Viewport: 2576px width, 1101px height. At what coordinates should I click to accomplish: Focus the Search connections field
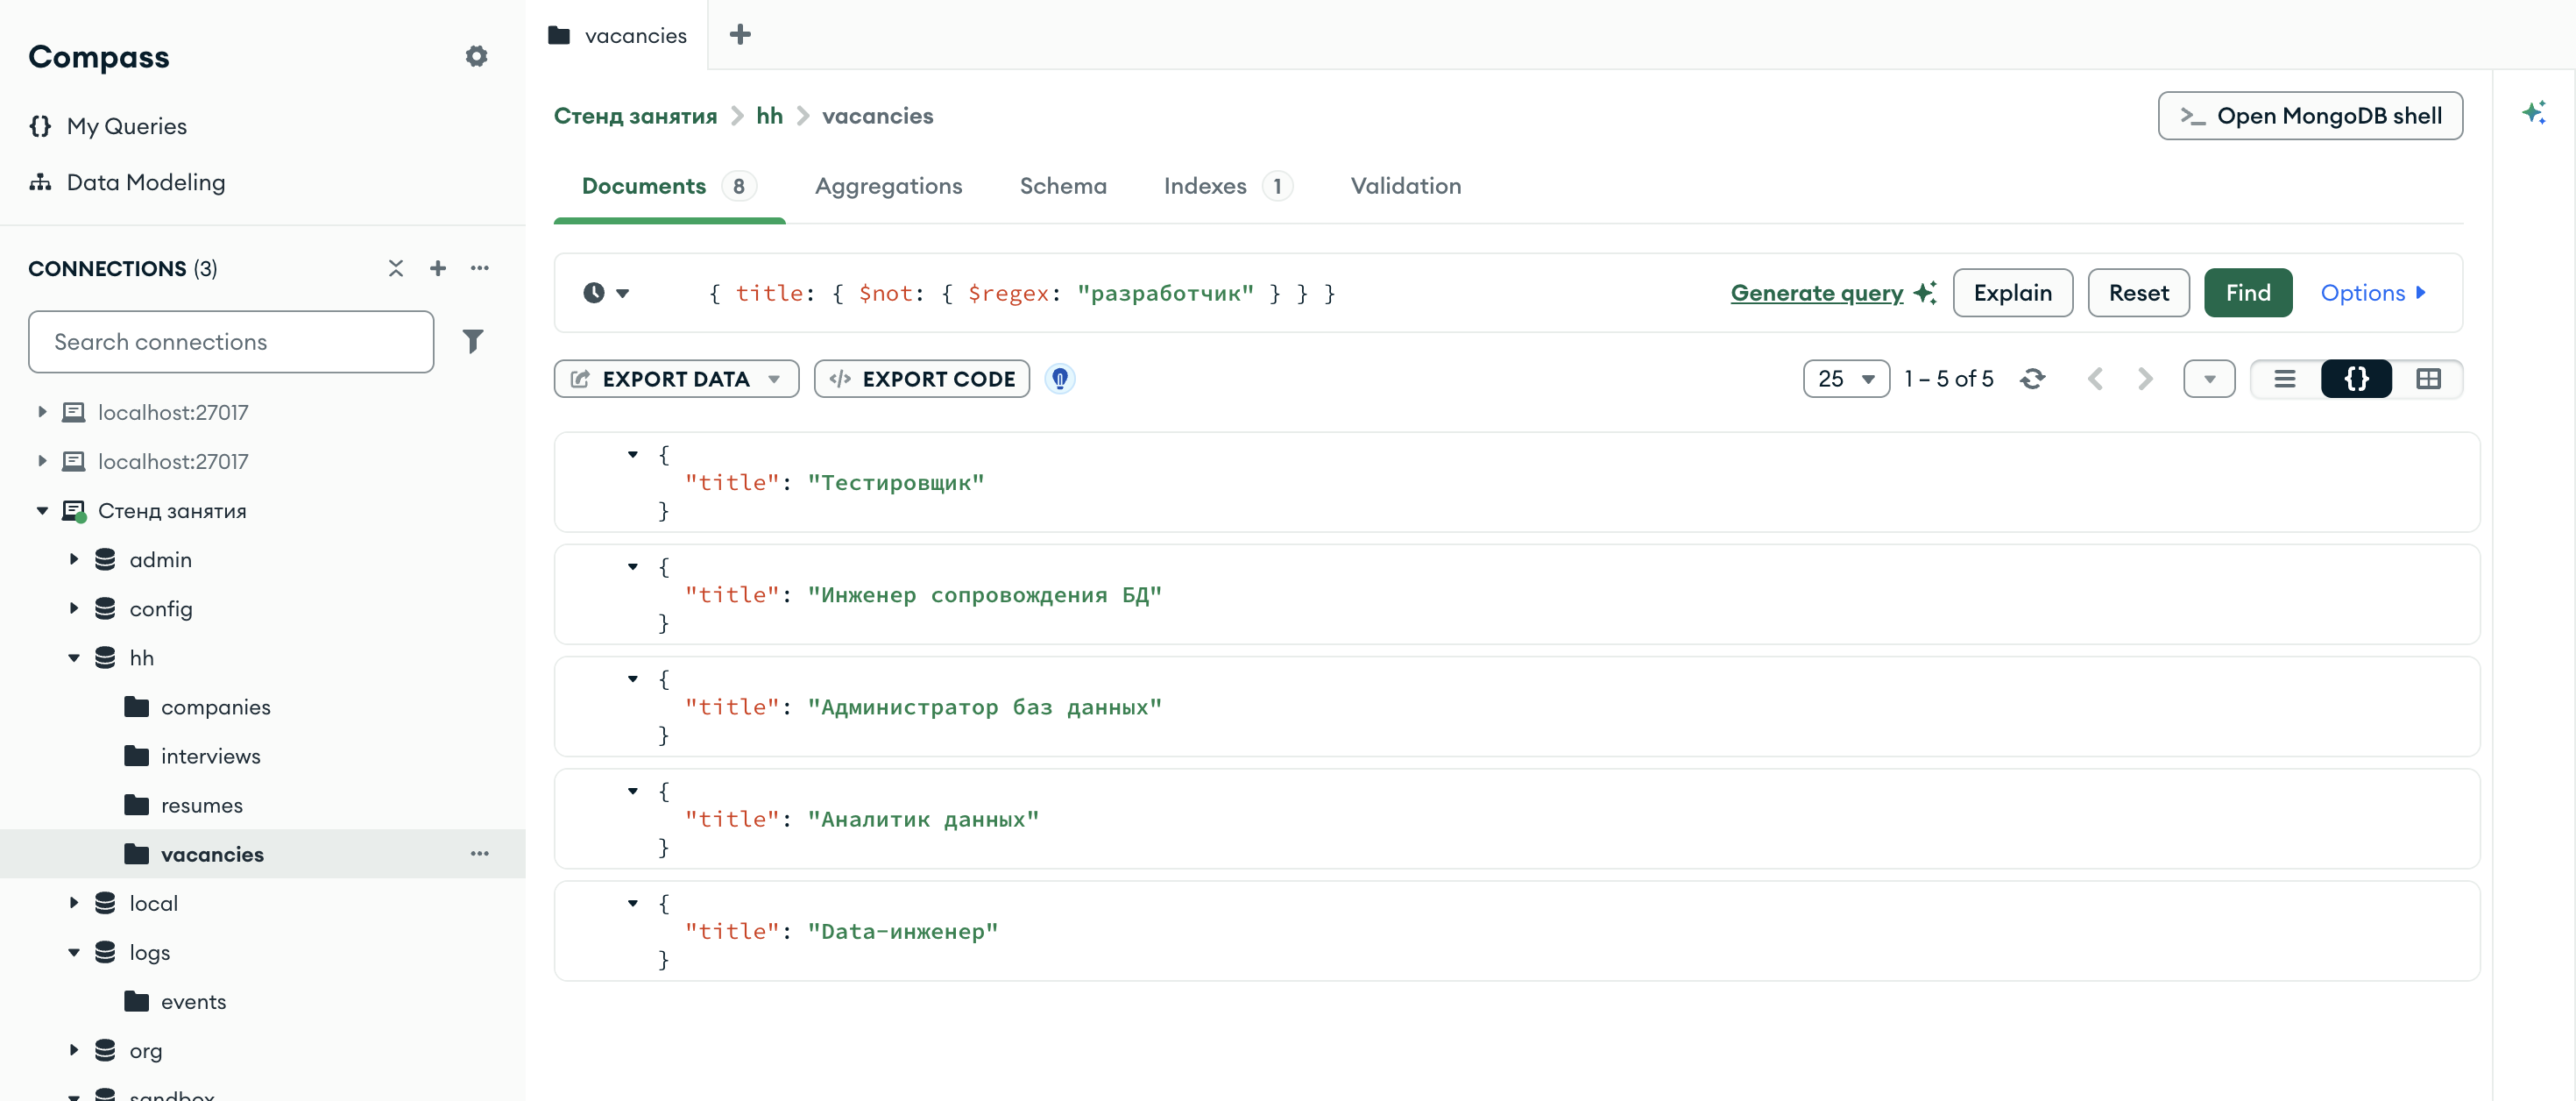[x=231, y=341]
